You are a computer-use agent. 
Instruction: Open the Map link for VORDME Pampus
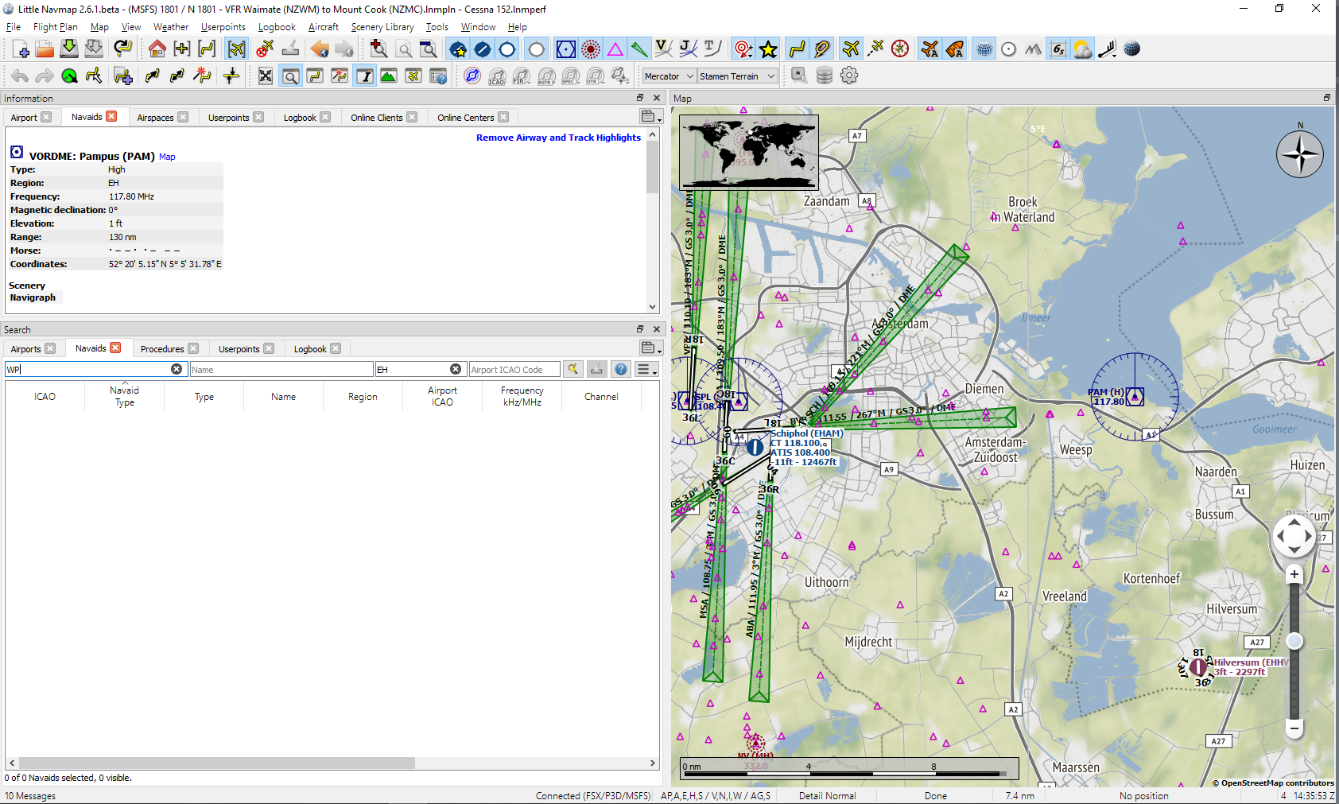[167, 157]
